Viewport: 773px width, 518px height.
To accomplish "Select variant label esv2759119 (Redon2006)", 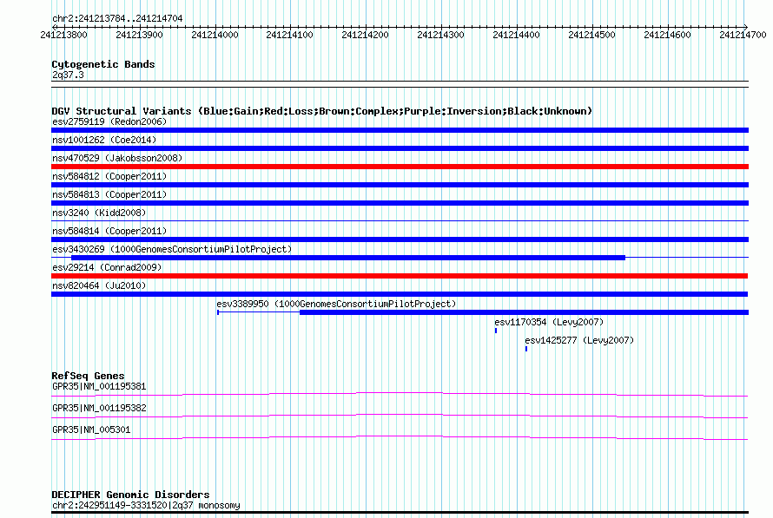I will coord(109,121).
